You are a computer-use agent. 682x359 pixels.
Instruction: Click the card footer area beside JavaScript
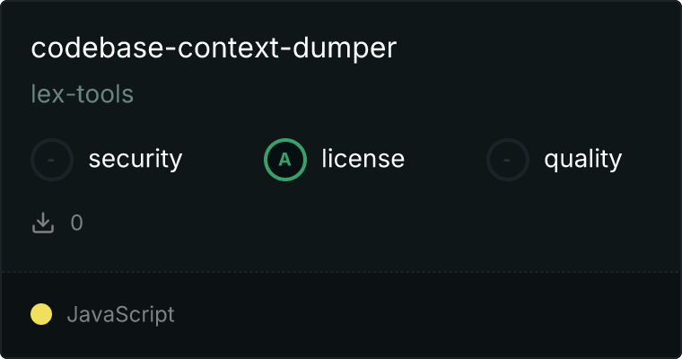[426, 315]
